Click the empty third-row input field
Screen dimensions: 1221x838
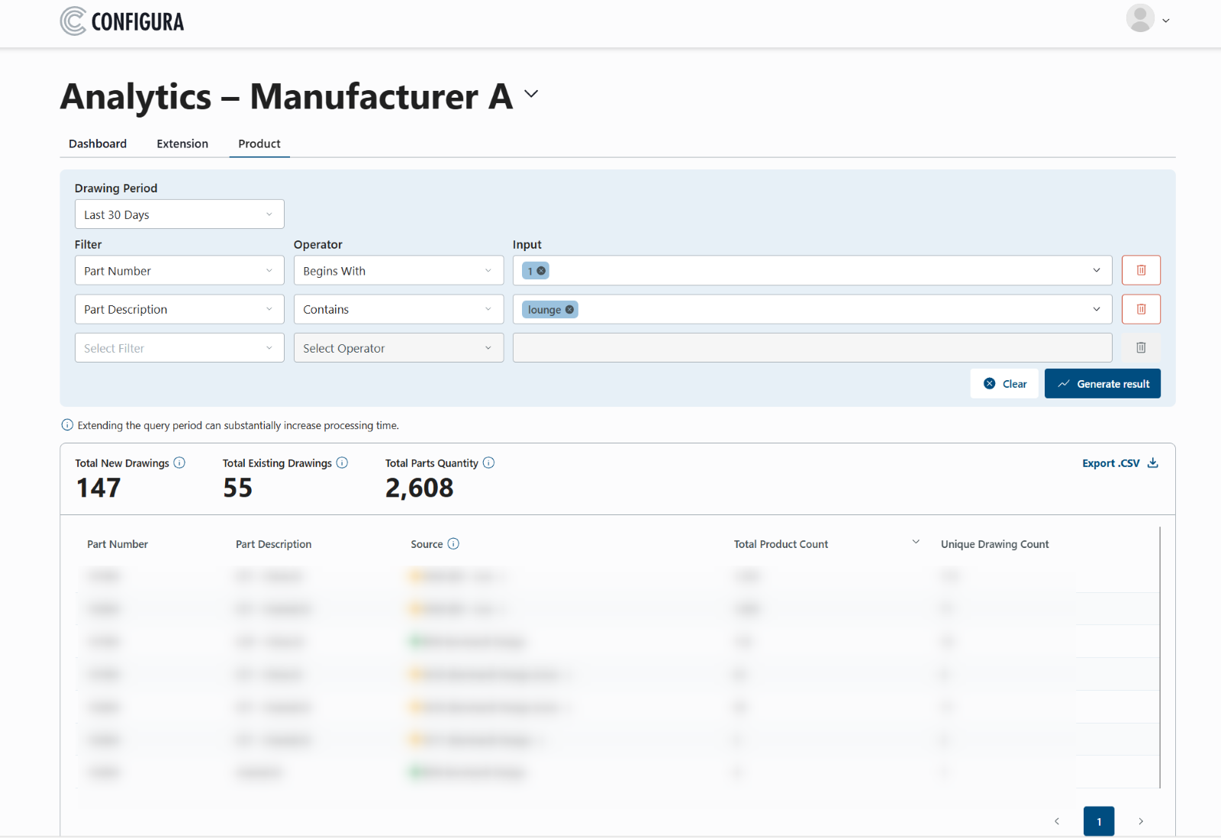[812, 348]
